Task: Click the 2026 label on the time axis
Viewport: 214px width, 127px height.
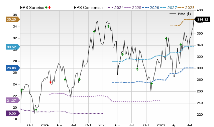Action: pyautogui.click(x=160, y=125)
